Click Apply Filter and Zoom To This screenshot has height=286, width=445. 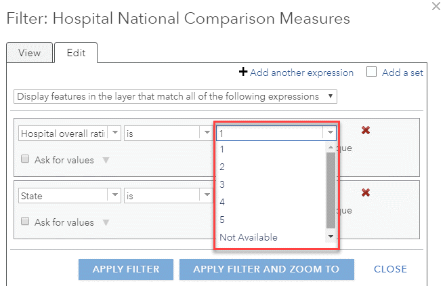click(266, 269)
